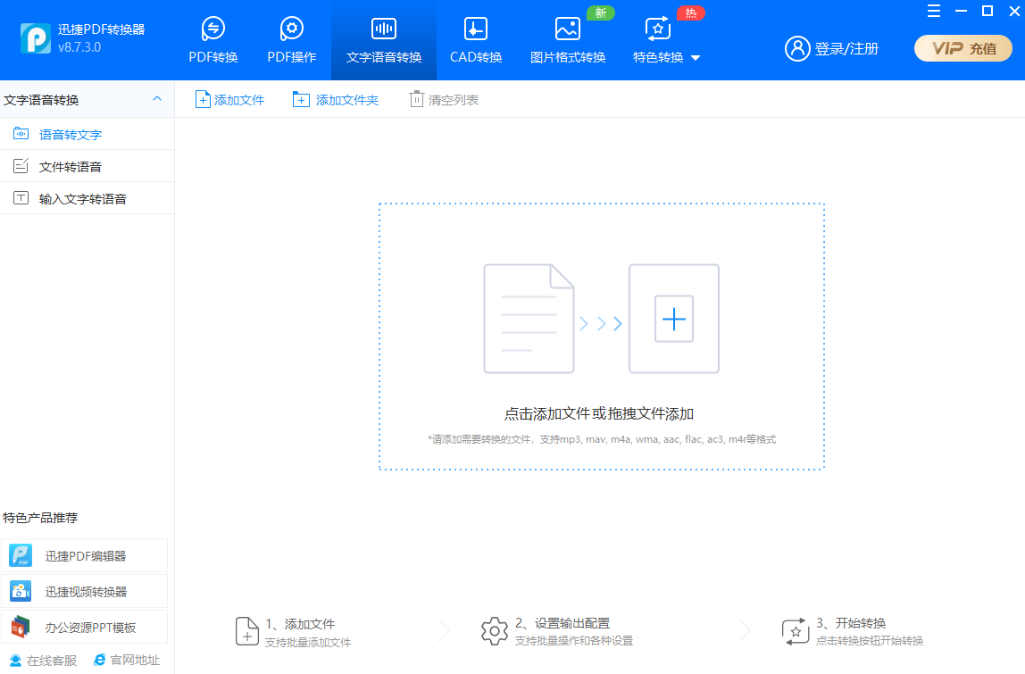1025x674 pixels.
Task: Switch to the CAD转换 tab
Action: pos(476,40)
